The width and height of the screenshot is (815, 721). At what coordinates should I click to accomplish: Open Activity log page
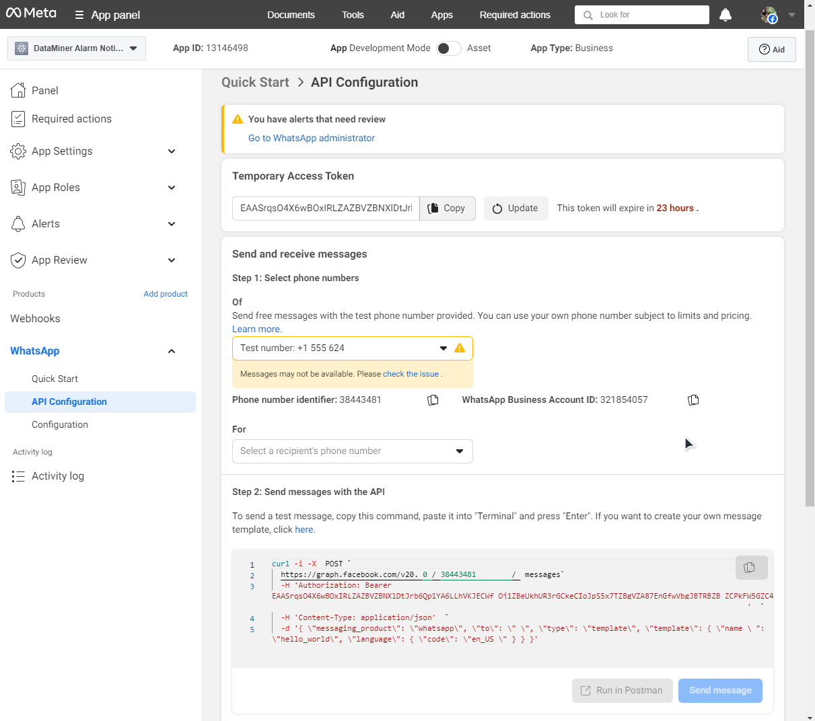coord(58,476)
